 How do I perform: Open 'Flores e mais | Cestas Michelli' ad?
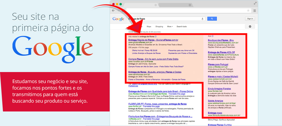click(223, 76)
